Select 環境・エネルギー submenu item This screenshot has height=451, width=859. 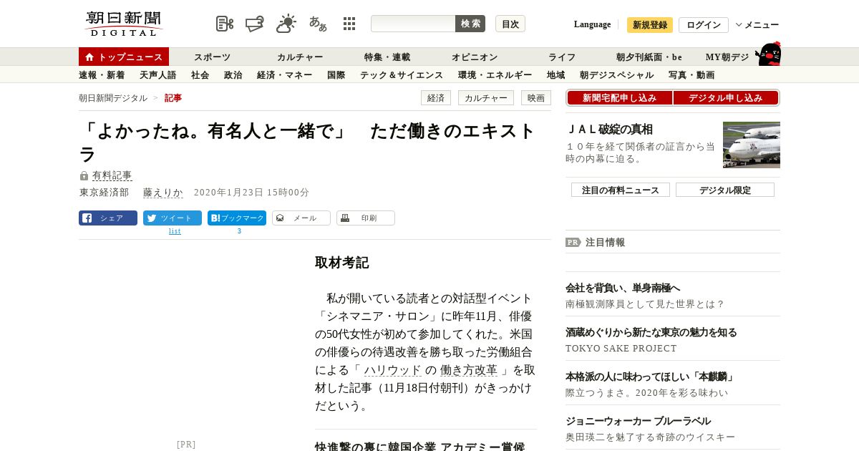click(x=495, y=74)
